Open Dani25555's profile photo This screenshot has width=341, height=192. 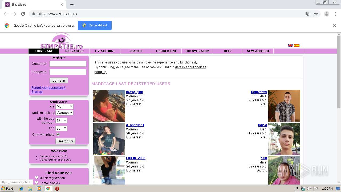coord(284,106)
